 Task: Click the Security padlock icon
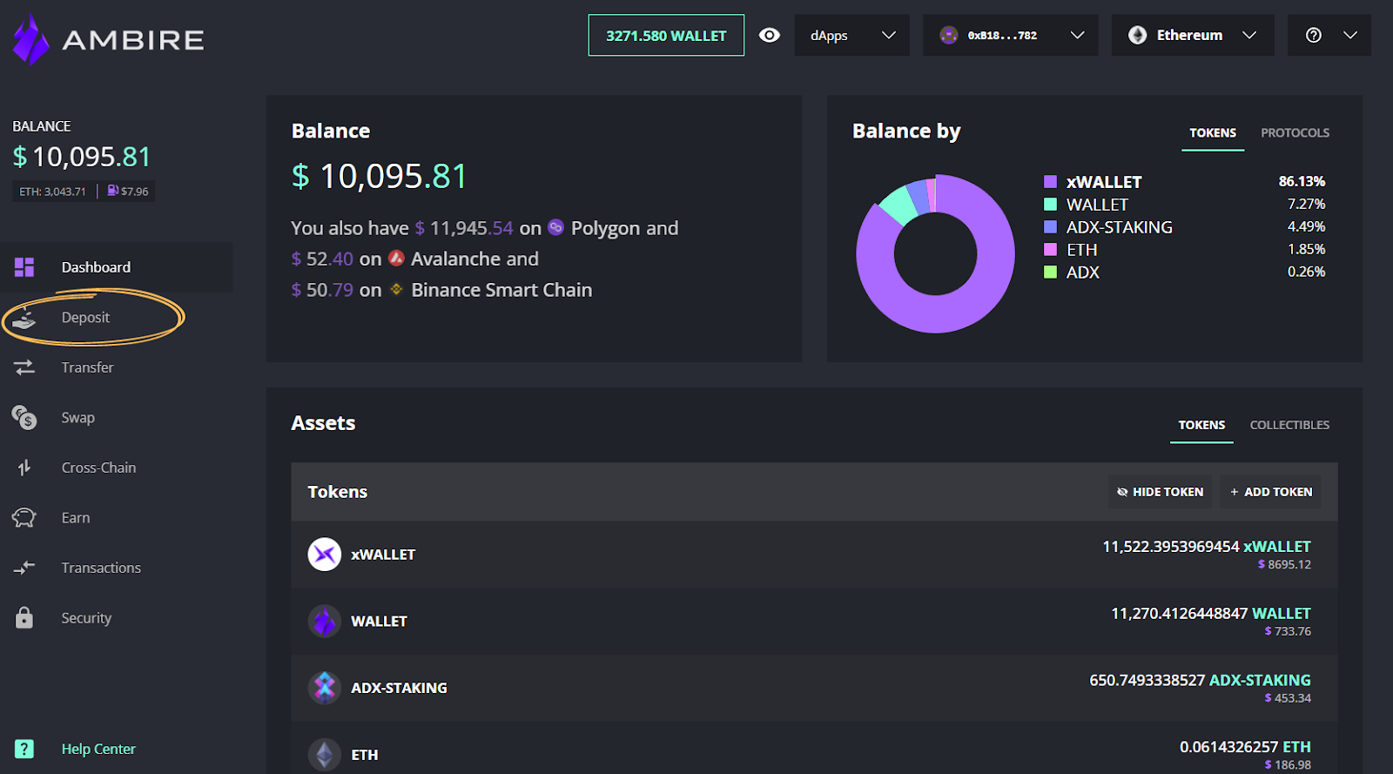tap(24, 617)
